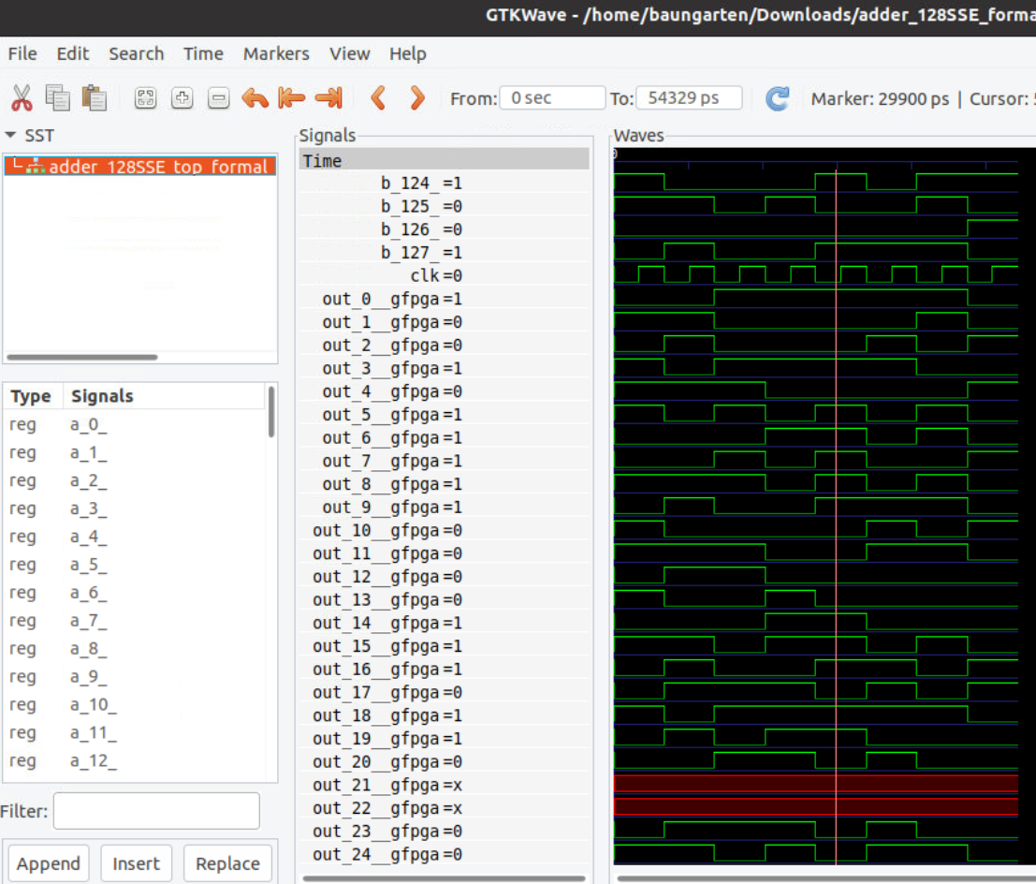Select reg signal a_6_ in list
This screenshot has width=1036, height=884.
(x=135, y=593)
